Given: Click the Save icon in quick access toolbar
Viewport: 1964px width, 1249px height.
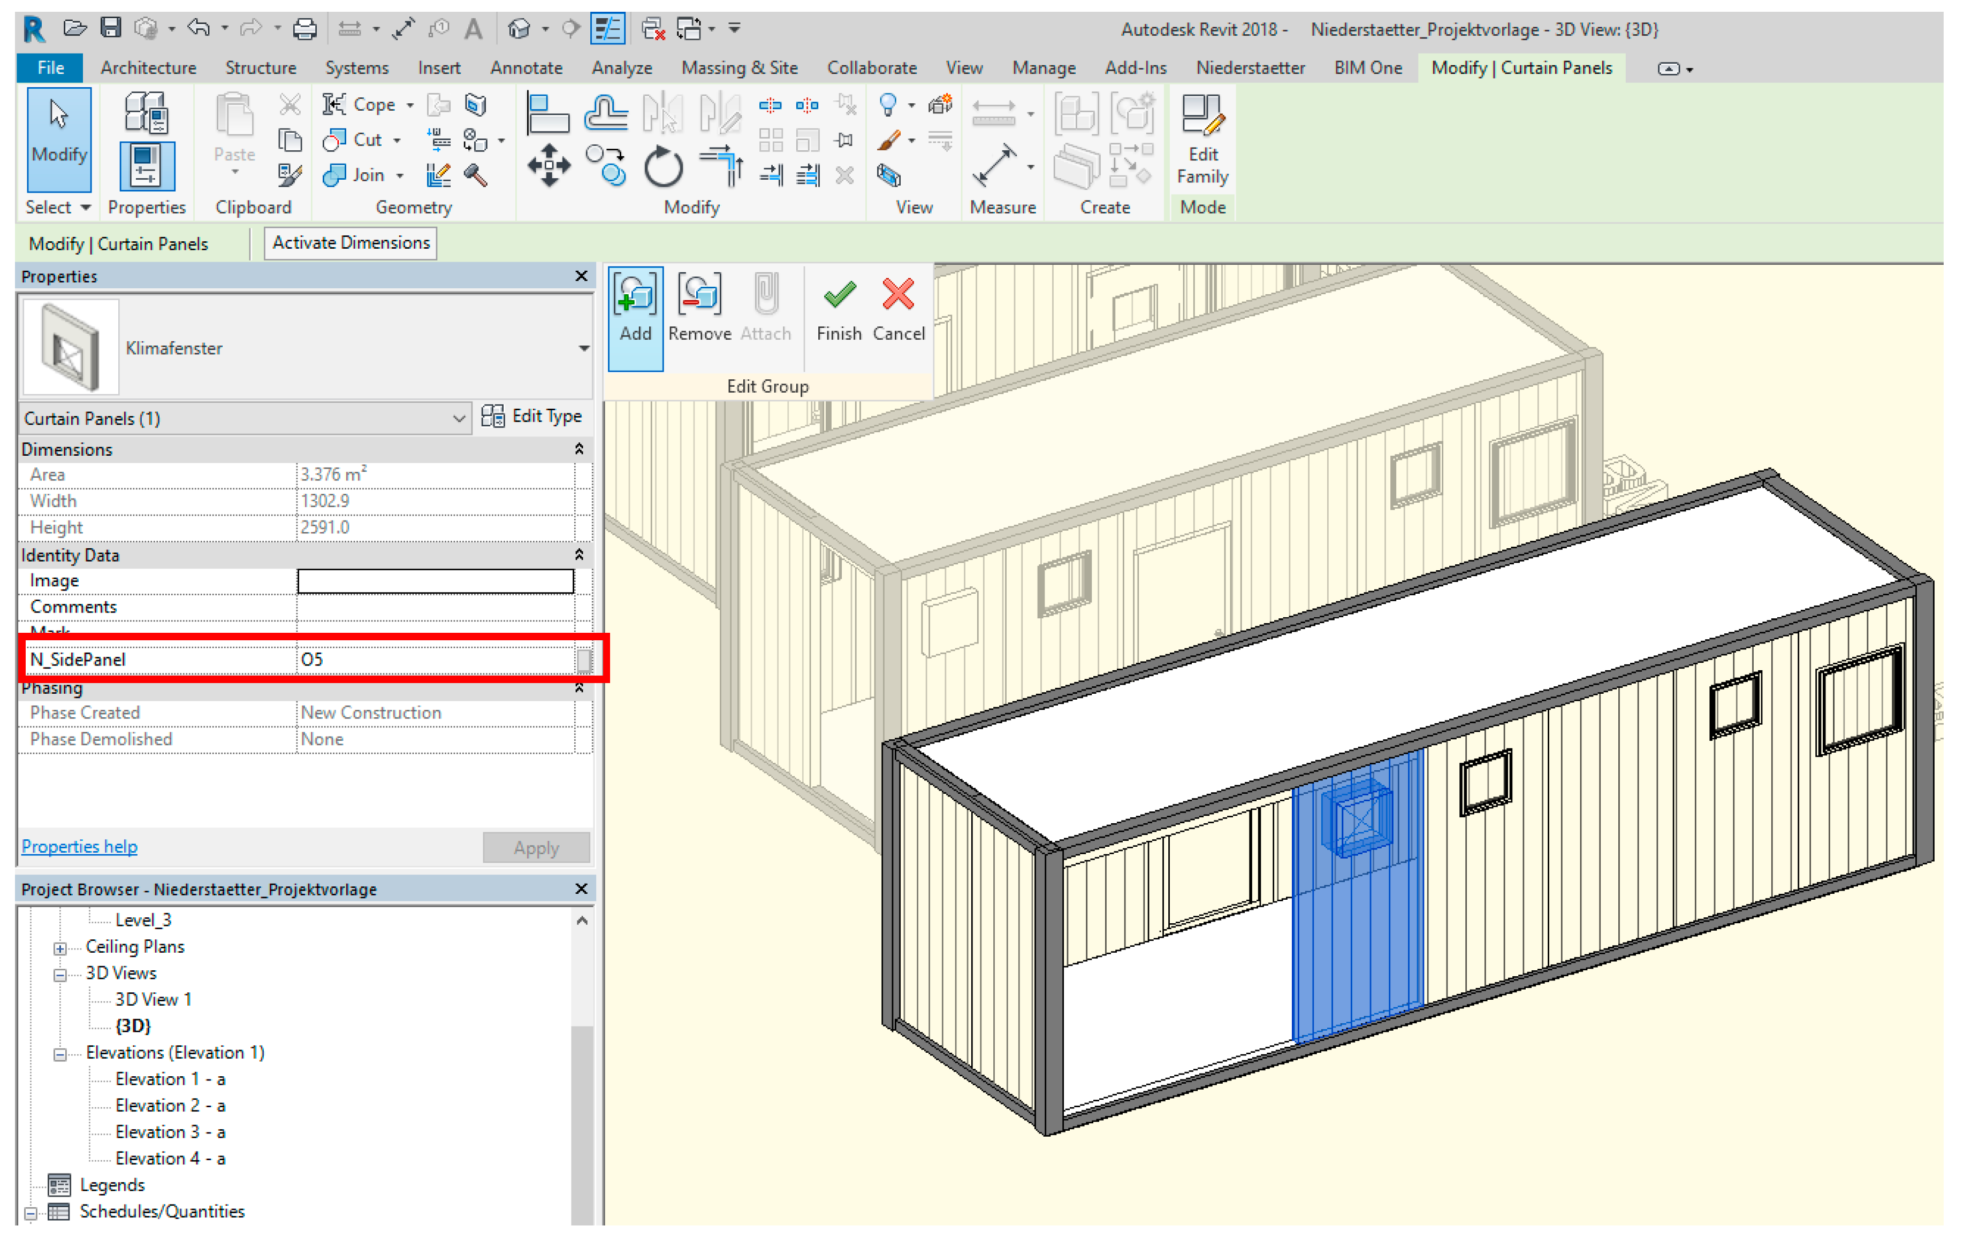Looking at the screenshot, I should pyautogui.click(x=110, y=28).
